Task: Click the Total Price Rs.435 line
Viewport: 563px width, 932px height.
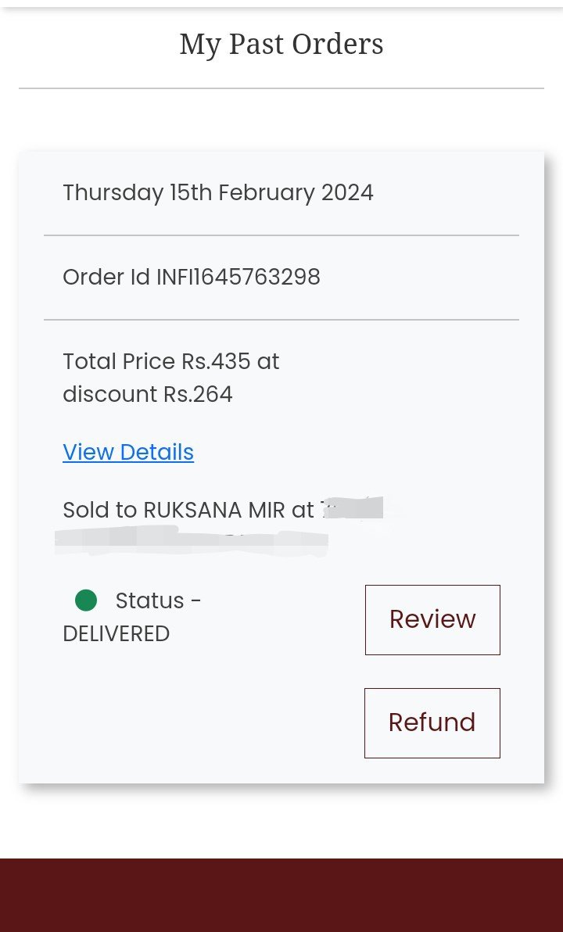Action: click(170, 361)
